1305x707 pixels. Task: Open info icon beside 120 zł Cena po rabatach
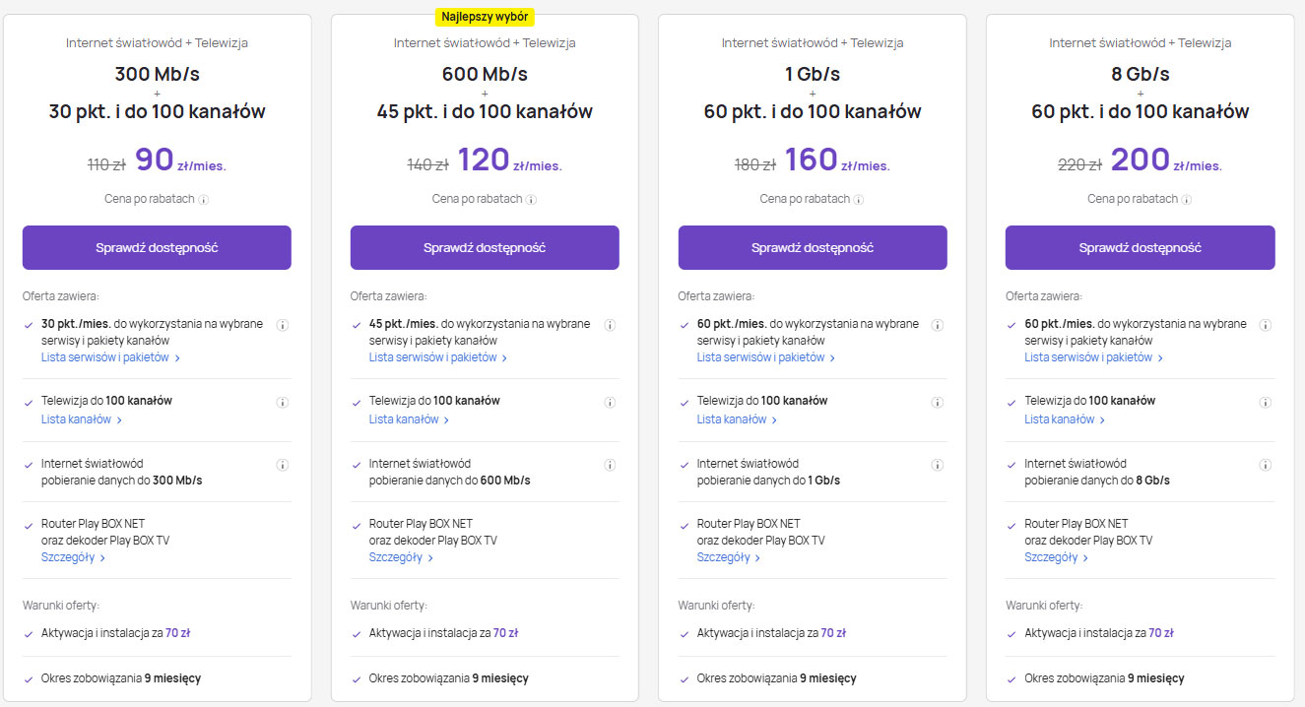(x=531, y=200)
